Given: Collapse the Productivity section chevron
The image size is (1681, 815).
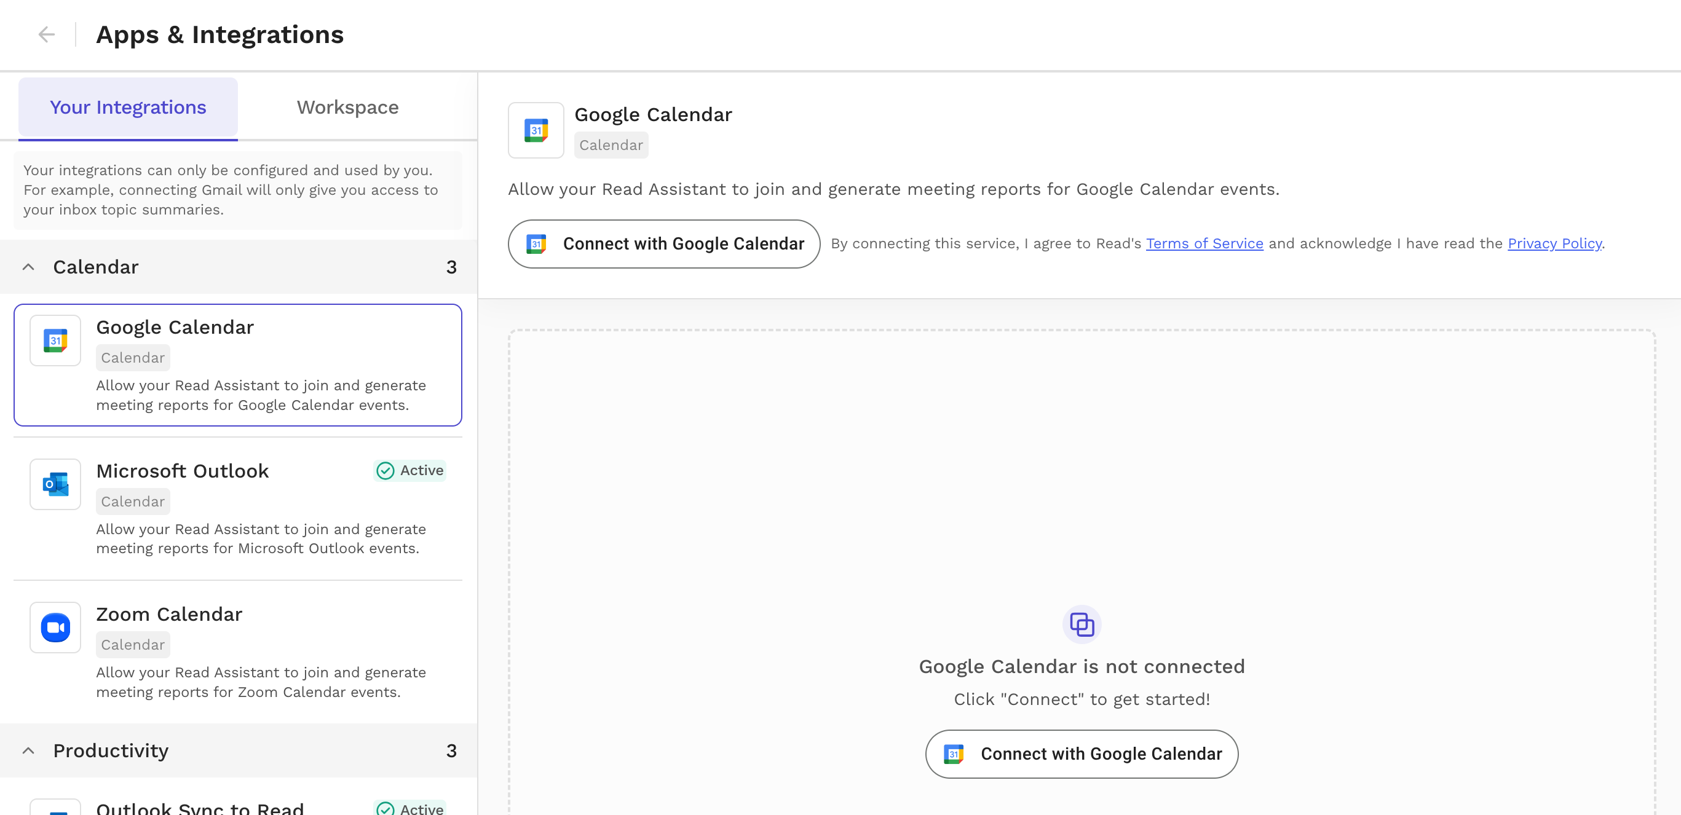Looking at the screenshot, I should tap(28, 750).
